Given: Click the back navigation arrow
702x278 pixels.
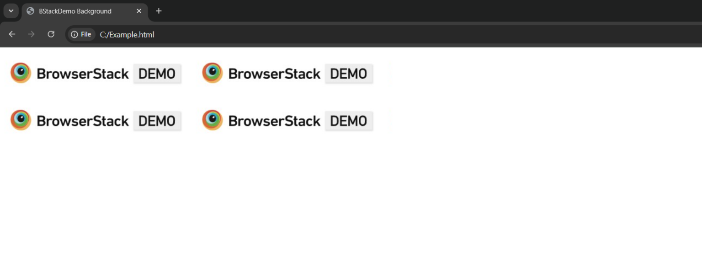Looking at the screenshot, I should coord(11,34).
